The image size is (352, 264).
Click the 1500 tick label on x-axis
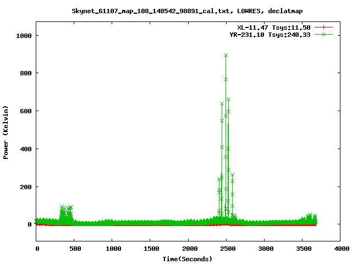click(x=150, y=249)
